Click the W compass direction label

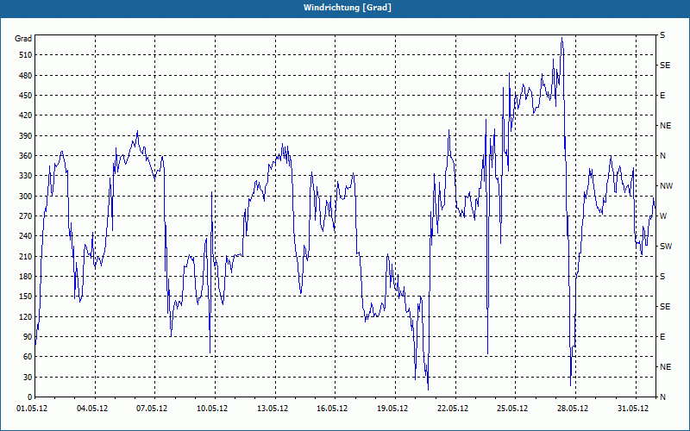pyautogui.click(x=663, y=216)
